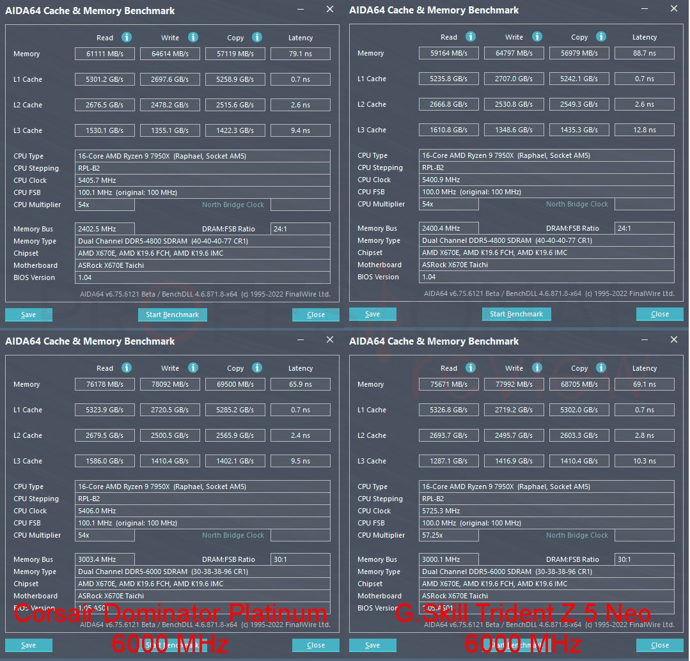The width and height of the screenshot is (690, 661).
Task: Click Close button in the Corsair Dominator window
Action: point(315,645)
